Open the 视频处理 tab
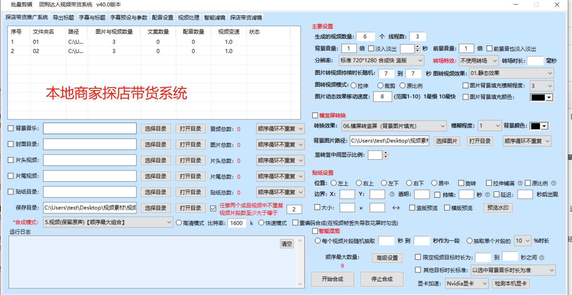This screenshot has width=572, height=295. coord(189,18)
